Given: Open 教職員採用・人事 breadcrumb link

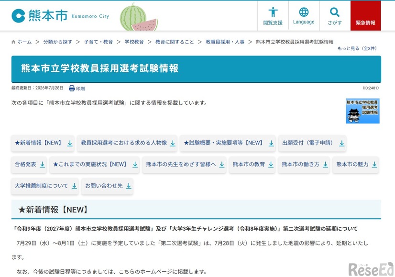Looking at the screenshot, I should click(225, 42).
